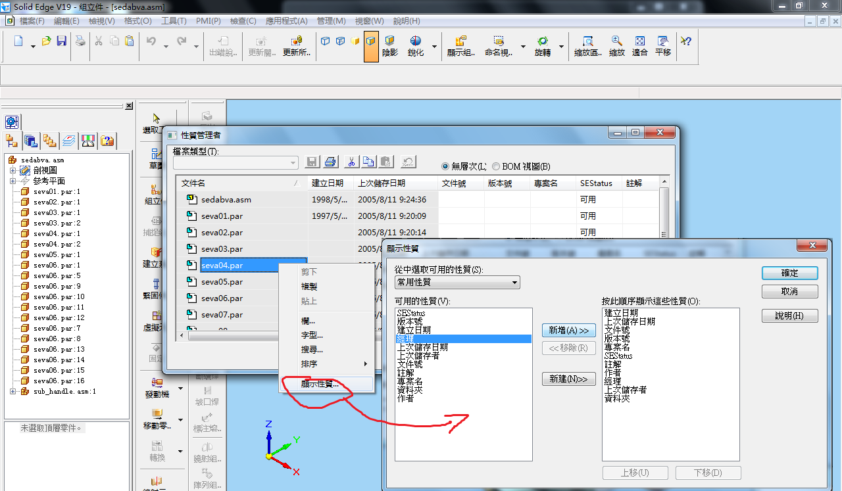Click the 更新所.. update all toolbar icon
This screenshot has height=491, width=842.
[x=297, y=46]
